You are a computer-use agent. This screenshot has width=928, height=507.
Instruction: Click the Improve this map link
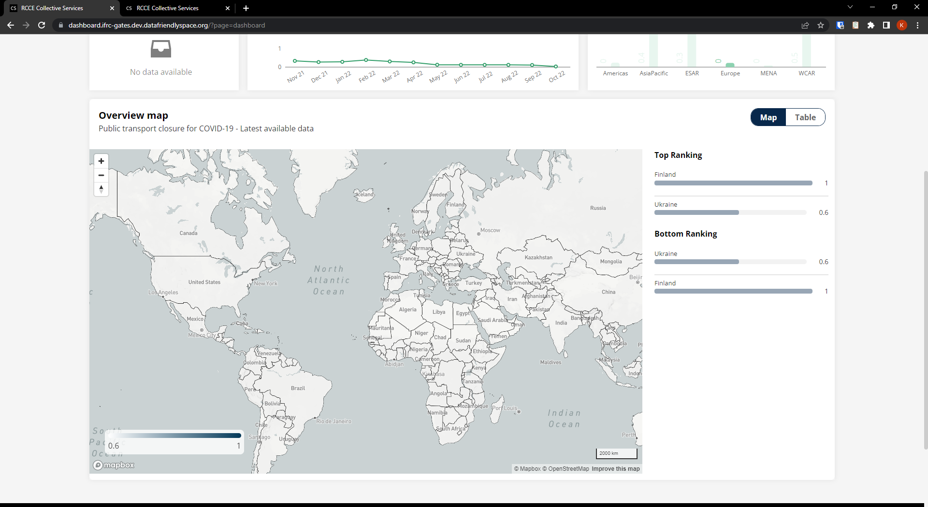[x=615, y=468]
